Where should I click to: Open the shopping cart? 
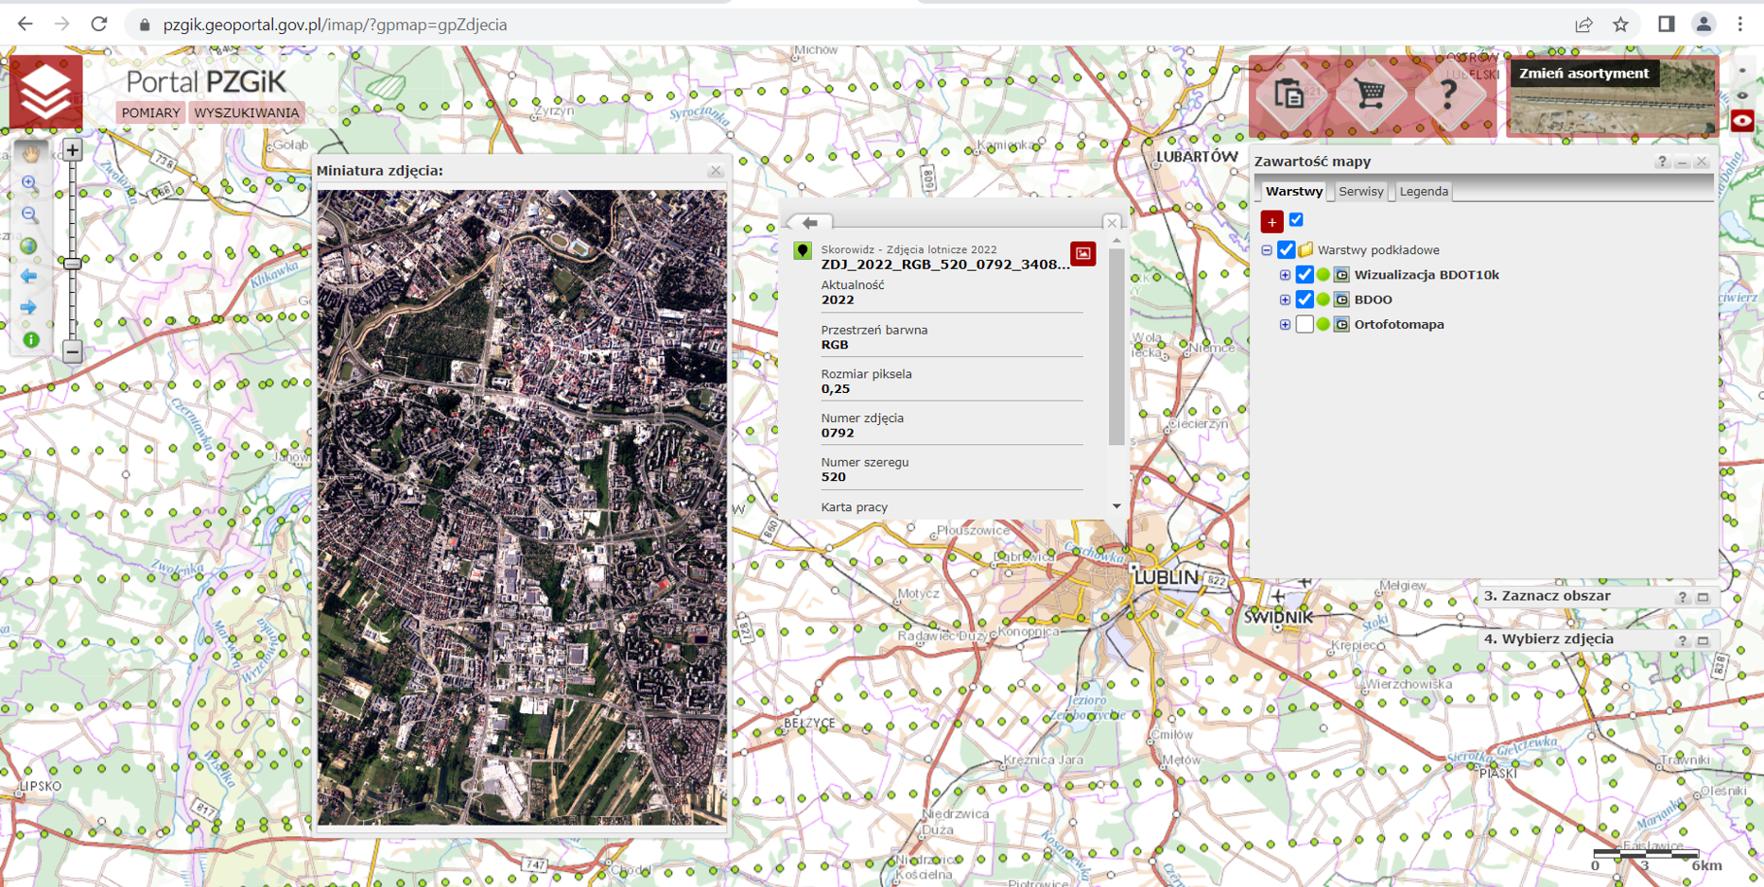click(x=1370, y=94)
